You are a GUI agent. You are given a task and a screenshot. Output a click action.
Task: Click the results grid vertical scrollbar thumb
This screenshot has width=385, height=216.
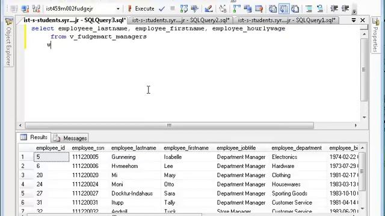pyautogui.click(x=362, y=172)
